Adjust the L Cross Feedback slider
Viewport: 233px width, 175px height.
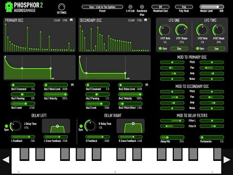(x=56, y=137)
